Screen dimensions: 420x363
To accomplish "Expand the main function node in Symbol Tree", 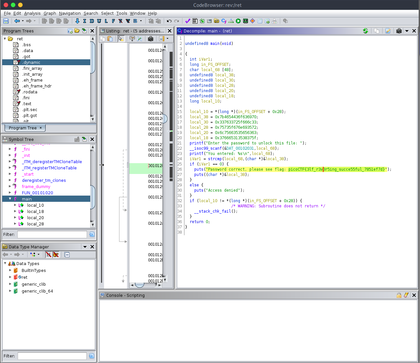I will (x=10, y=199).
